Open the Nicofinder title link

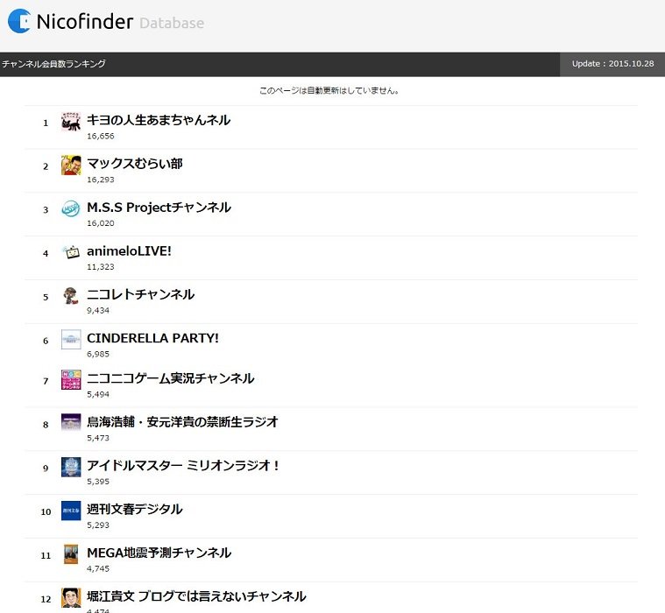pyautogui.click(x=85, y=22)
